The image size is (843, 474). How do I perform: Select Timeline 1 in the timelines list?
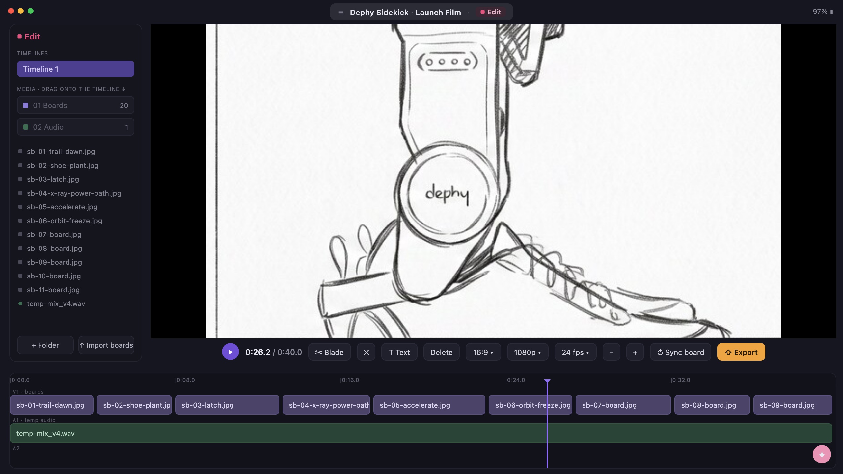point(76,69)
